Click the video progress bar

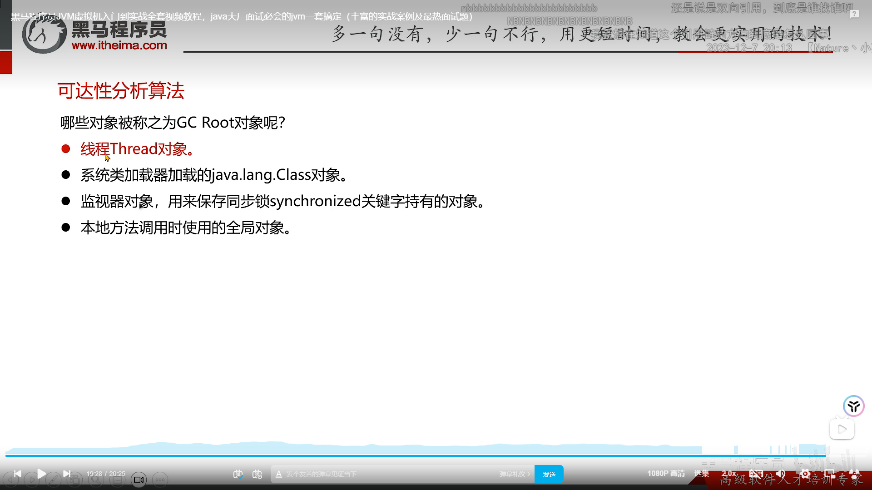tap(409, 455)
